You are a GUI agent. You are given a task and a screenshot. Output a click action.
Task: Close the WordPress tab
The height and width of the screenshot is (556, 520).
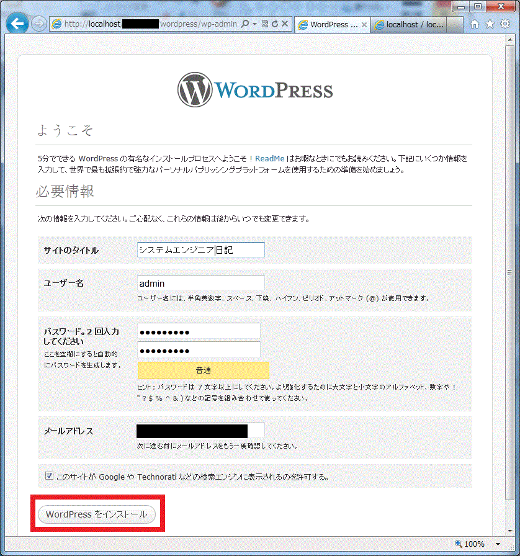(x=364, y=25)
